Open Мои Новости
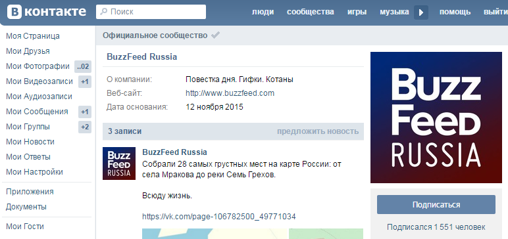The image size is (508, 239). 30,142
